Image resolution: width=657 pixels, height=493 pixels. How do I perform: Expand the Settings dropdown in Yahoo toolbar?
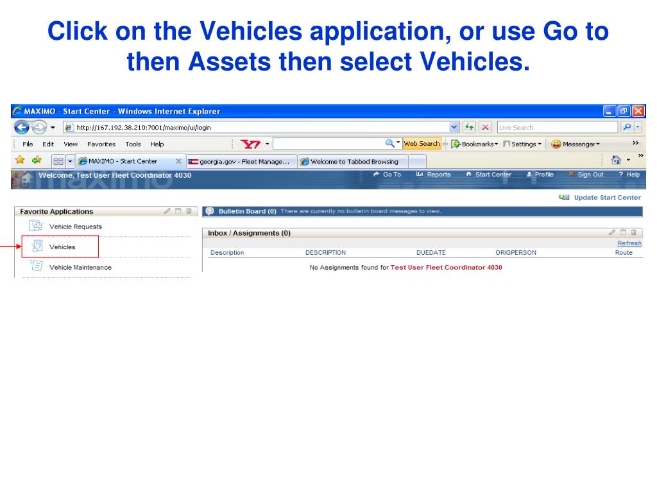(540, 144)
